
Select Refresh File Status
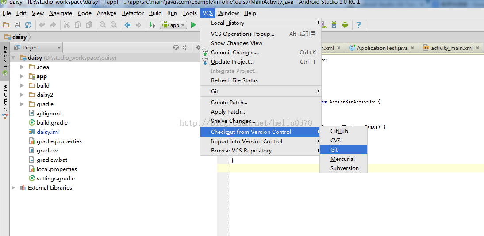point(261,80)
